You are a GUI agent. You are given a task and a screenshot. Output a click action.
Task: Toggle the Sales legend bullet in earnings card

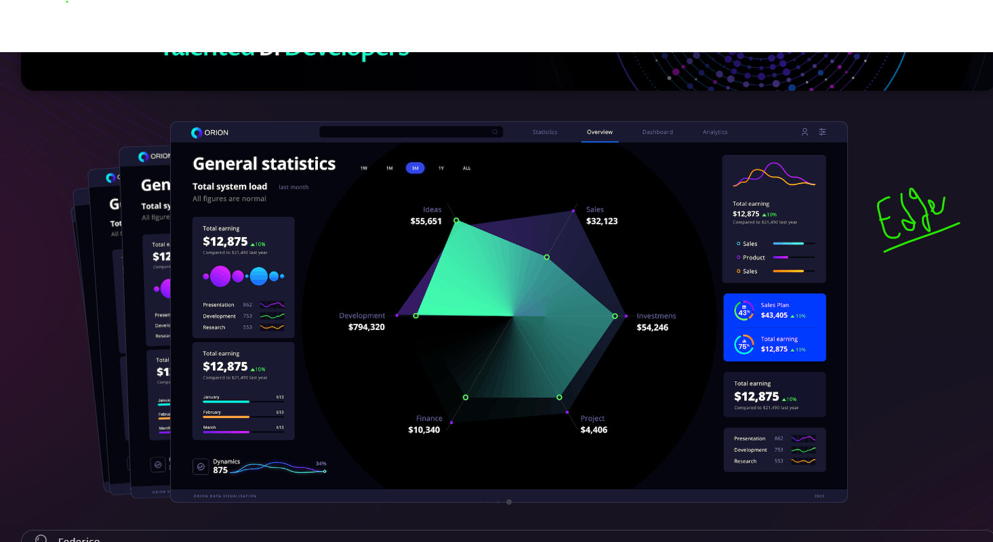coord(739,243)
